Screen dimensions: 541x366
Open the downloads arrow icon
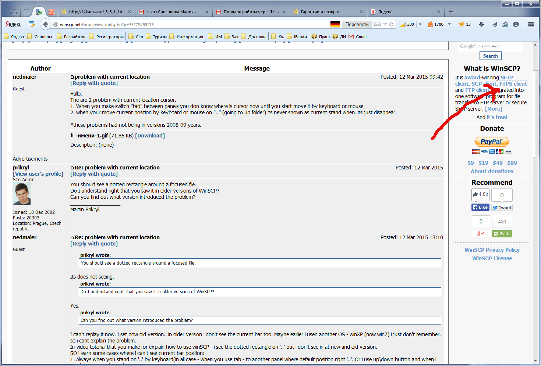tap(481, 24)
